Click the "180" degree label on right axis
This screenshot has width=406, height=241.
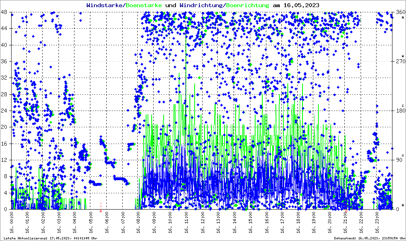coord(399,111)
